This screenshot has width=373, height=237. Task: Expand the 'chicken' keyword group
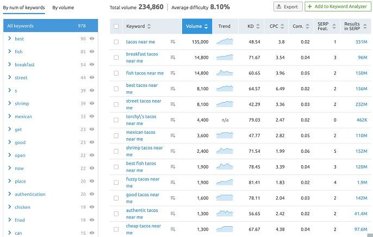coord(10,207)
